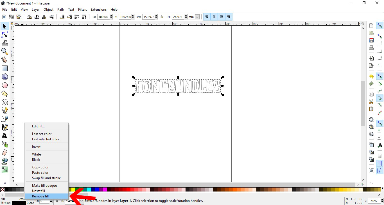Image resolution: width=384 pixels, height=205 pixels.
Task: Choose Remove fill from context menu
Action: [46, 196]
